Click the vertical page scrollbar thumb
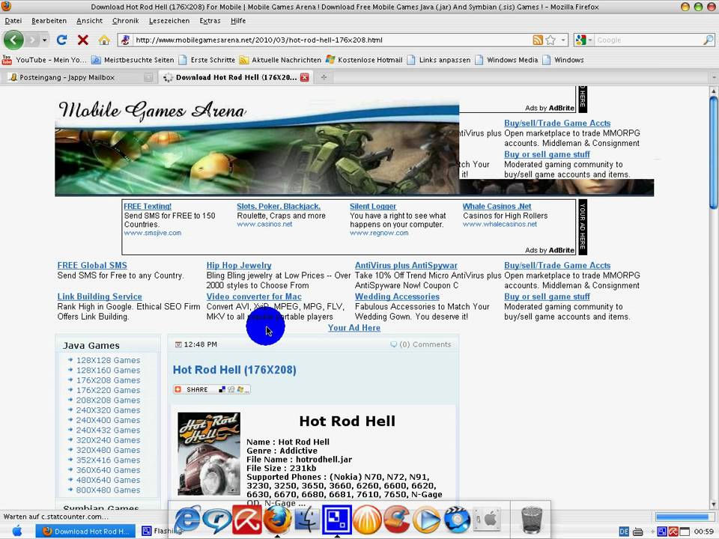The image size is (719, 539). [x=714, y=151]
